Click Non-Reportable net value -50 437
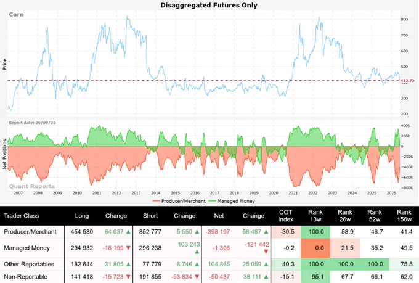The width and height of the screenshot is (419, 283). [219, 277]
